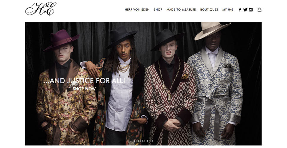Open the Instagram icon link
The width and height of the screenshot is (287, 148).
pos(251,10)
